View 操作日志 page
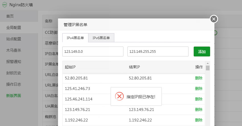The image size is (242, 126). coord(14,84)
